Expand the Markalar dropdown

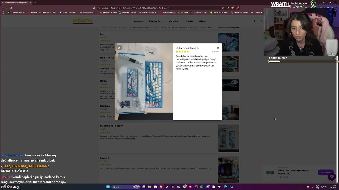[x=175, y=21]
